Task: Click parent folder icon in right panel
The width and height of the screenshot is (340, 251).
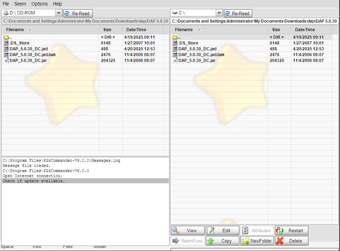Action: click(x=175, y=37)
